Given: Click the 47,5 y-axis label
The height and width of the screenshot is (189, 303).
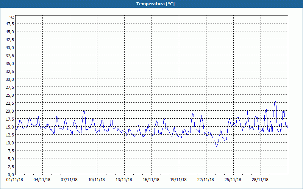Looking at the screenshot, I should click(x=10, y=24).
